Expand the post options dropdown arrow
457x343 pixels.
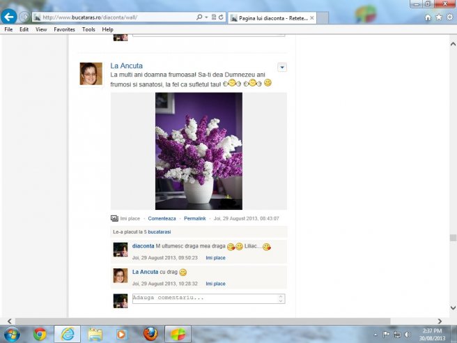pyautogui.click(x=282, y=67)
